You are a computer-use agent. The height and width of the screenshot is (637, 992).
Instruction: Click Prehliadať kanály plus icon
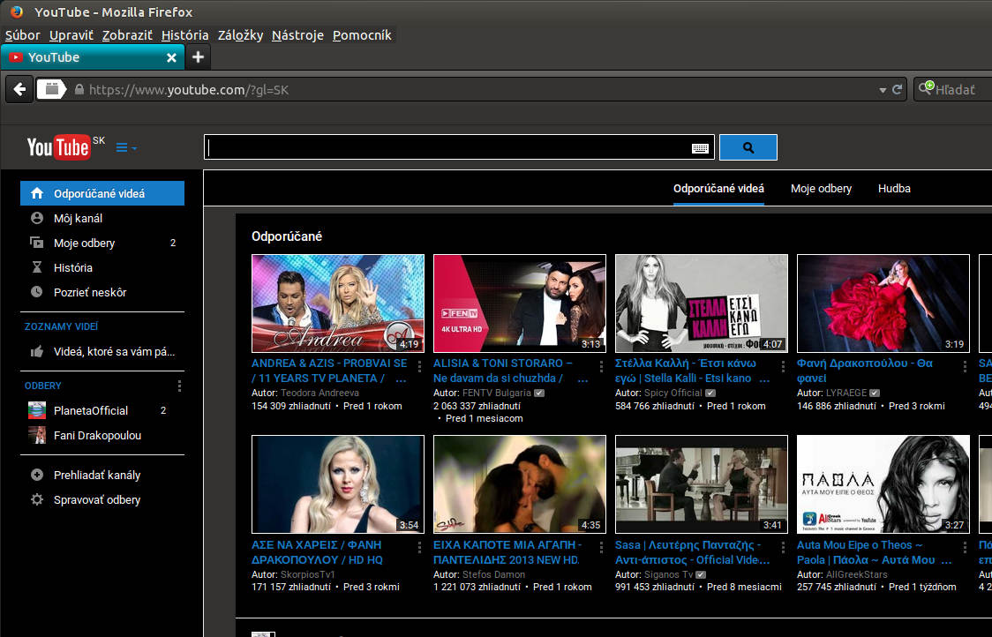(37, 475)
